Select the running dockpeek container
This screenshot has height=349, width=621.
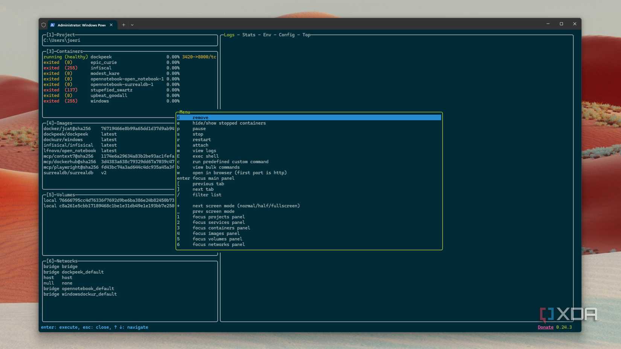pyautogui.click(x=102, y=56)
